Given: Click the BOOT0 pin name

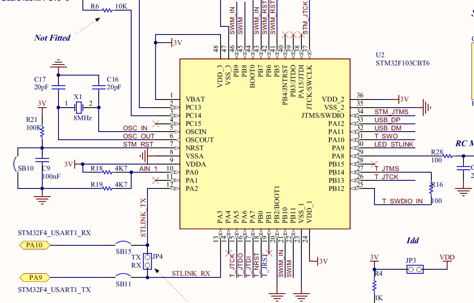Looking at the screenshot, I should click(x=252, y=76).
